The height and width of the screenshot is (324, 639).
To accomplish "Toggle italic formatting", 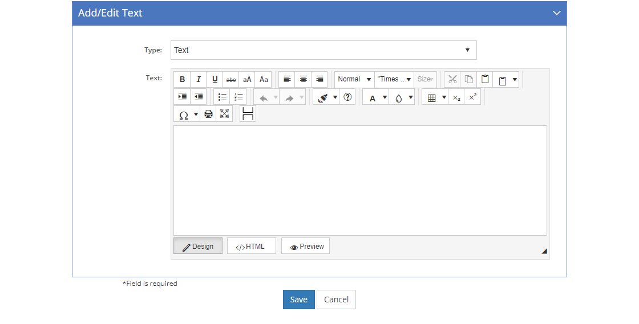I will coord(199,79).
